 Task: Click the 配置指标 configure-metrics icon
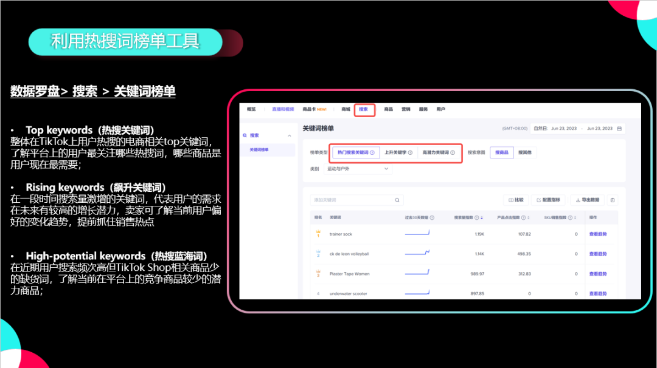[539, 200]
